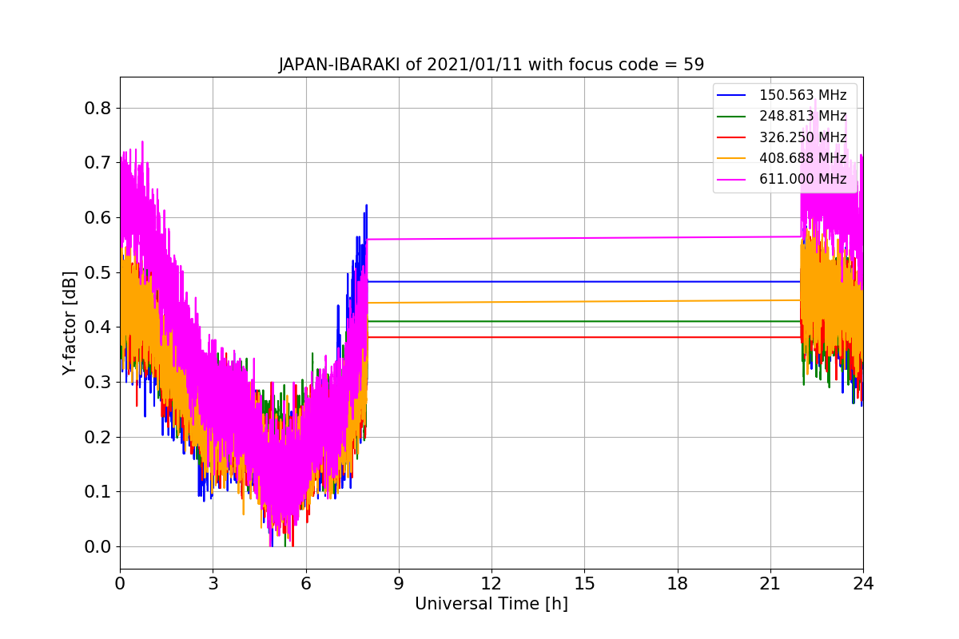Click the flat magenta line across the gap
959x639 pixels.
[x=583, y=238]
